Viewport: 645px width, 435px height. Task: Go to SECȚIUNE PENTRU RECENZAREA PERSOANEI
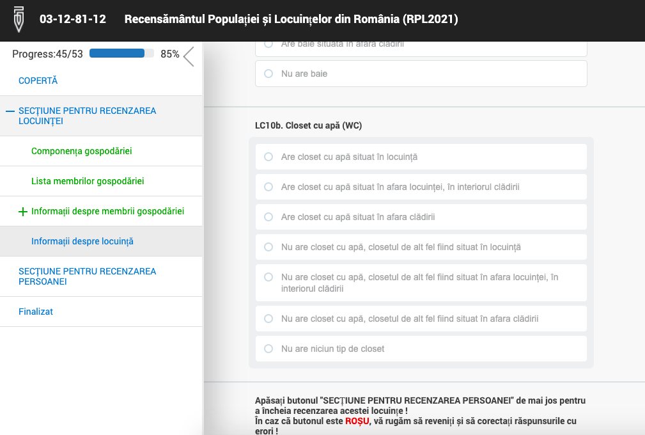click(88, 276)
